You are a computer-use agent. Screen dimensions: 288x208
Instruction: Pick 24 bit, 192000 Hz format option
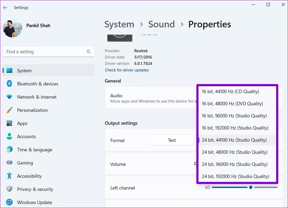(x=235, y=176)
